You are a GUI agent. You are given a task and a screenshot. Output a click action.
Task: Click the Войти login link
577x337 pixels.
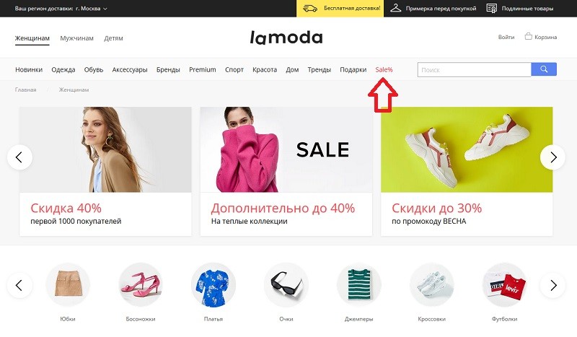(506, 37)
